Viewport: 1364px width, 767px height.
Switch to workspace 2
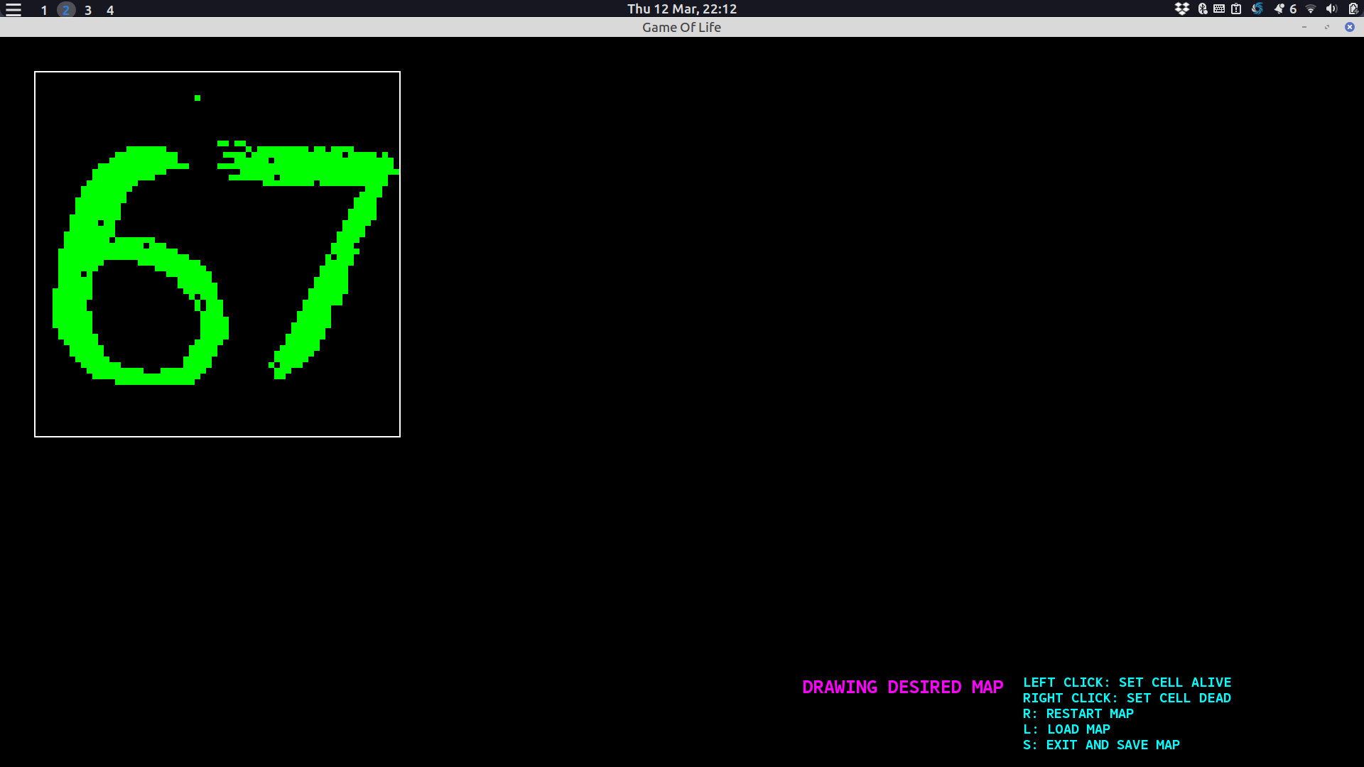(66, 10)
